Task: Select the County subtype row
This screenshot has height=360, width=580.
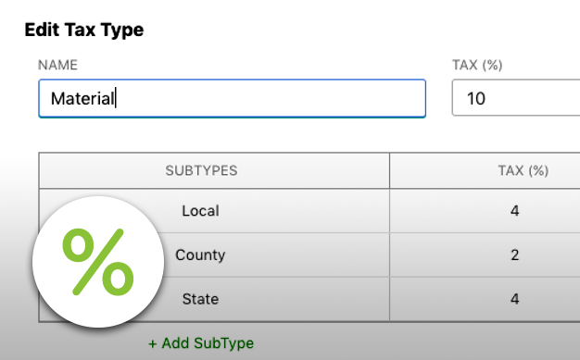Action: tap(309, 254)
